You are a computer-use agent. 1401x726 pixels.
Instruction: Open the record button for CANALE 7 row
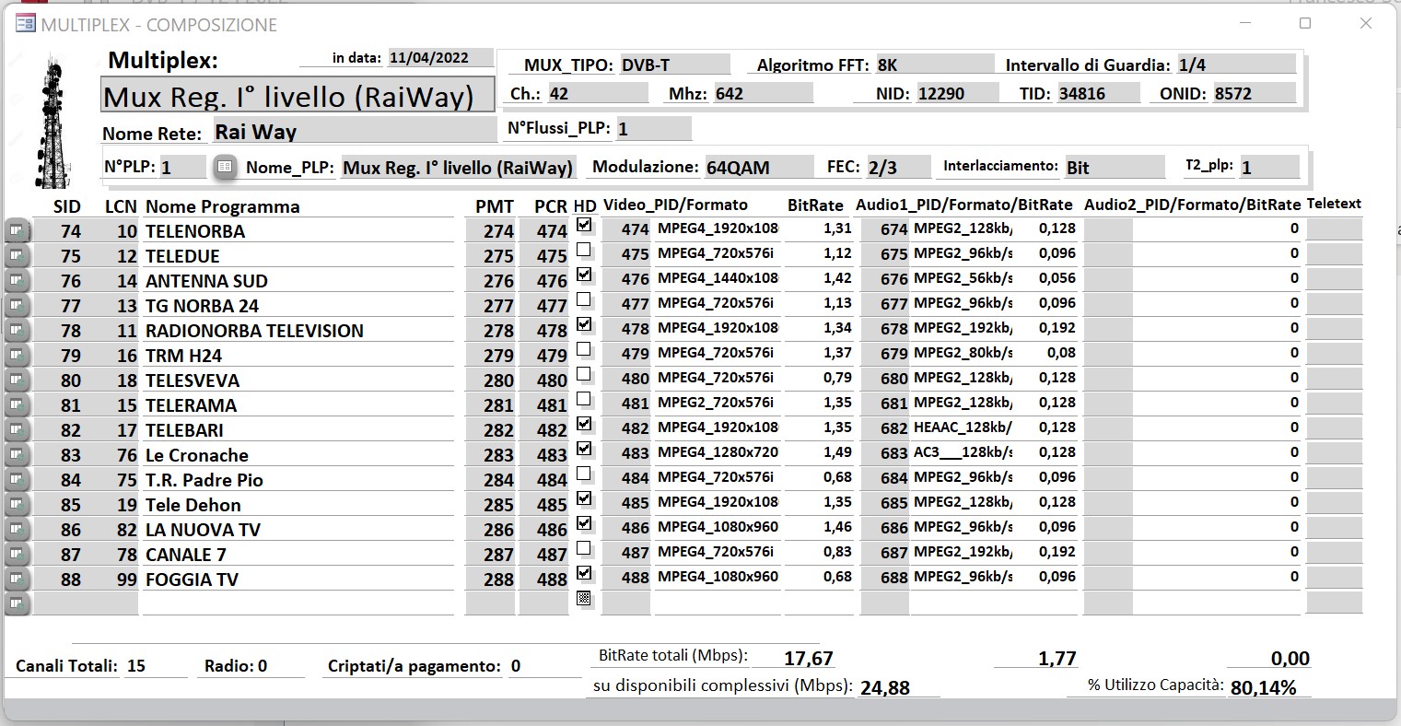coord(18,554)
